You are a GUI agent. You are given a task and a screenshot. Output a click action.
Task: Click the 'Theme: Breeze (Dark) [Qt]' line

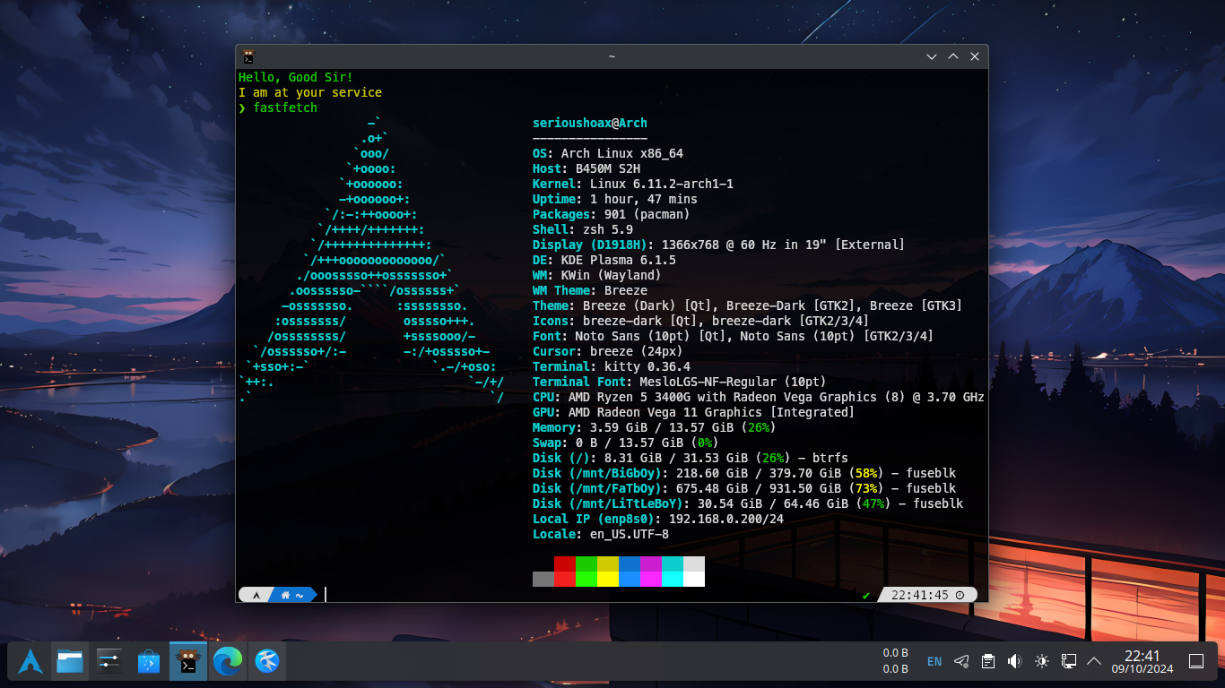click(x=748, y=305)
